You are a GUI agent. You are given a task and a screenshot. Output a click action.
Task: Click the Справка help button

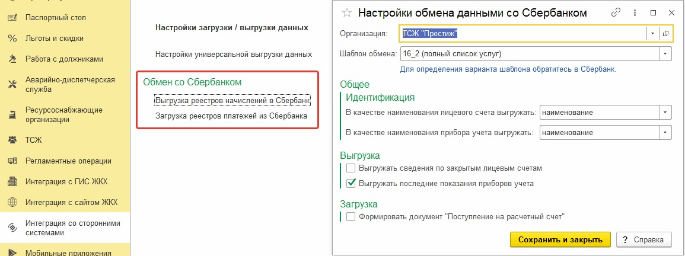click(644, 239)
